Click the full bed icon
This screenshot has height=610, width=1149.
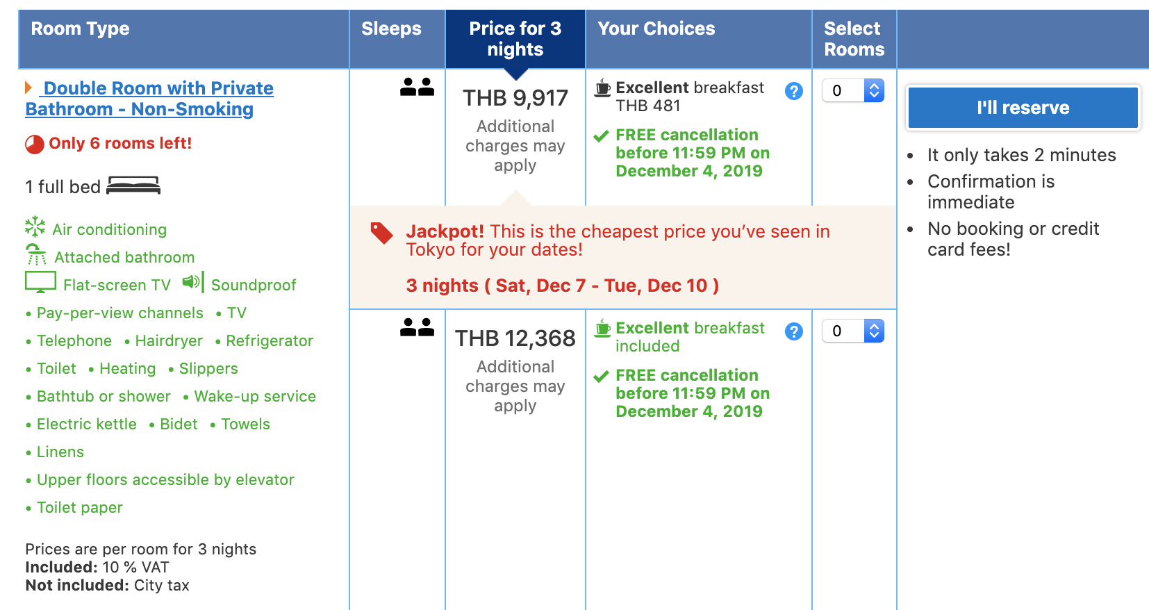point(133,186)
